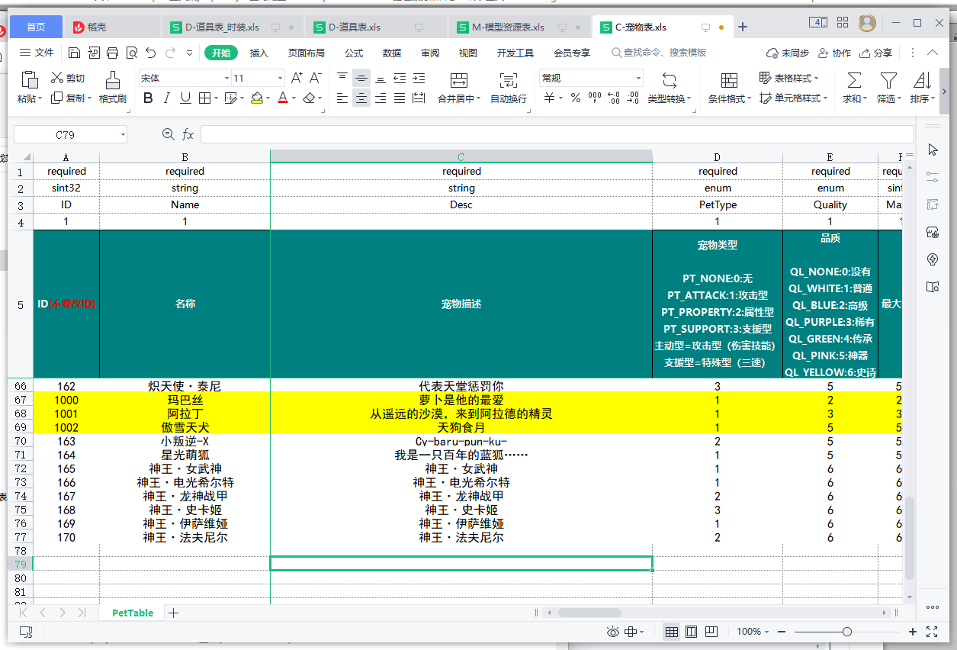Click the font color red A swatch
Viewport: 957px width, 650px height.
coord(283,98)
